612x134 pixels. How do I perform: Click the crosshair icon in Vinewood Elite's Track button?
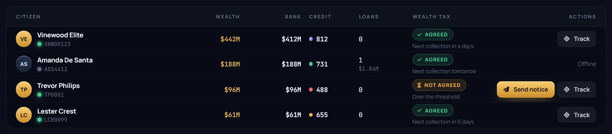[567, 39]
